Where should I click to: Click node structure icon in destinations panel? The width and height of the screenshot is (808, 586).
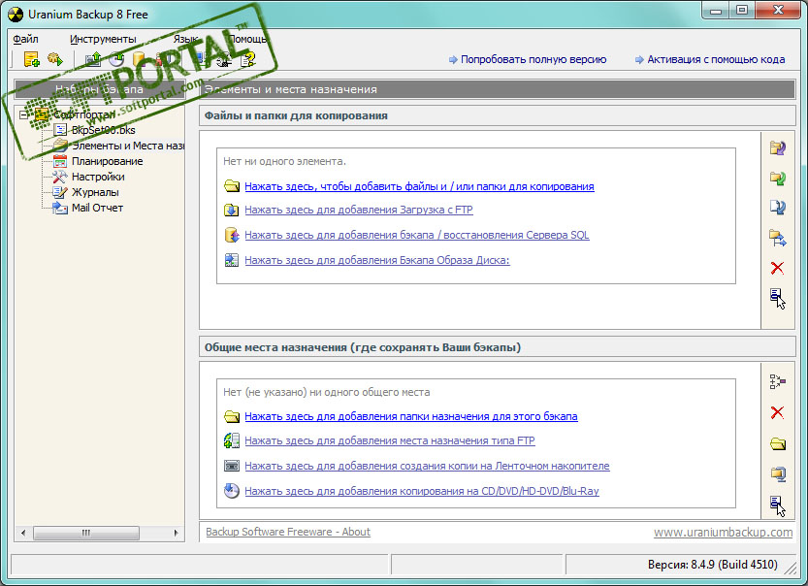(778, 381)
